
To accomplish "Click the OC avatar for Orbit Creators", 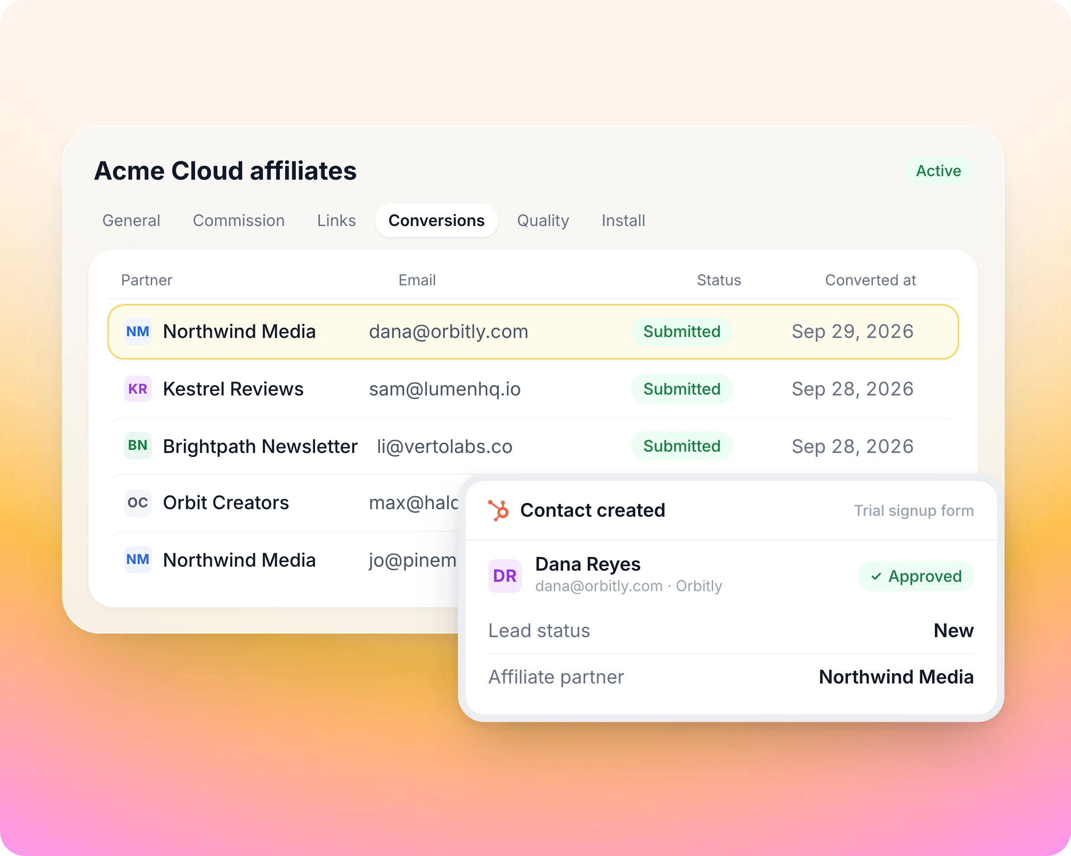I will click(x=137, y=503).
